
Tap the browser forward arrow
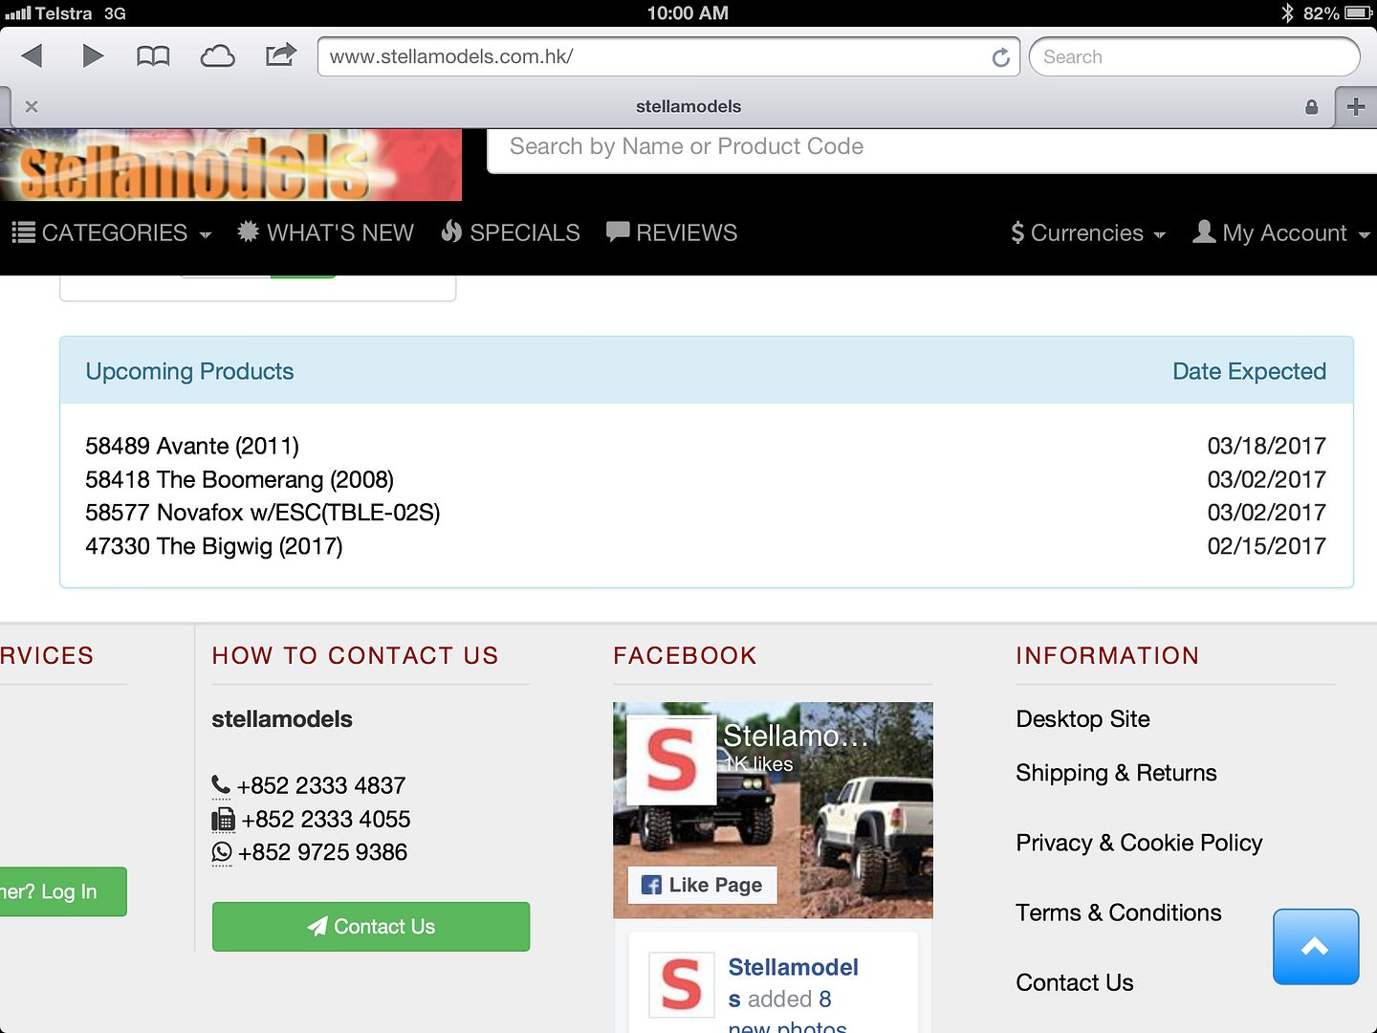tap(93, 56)
